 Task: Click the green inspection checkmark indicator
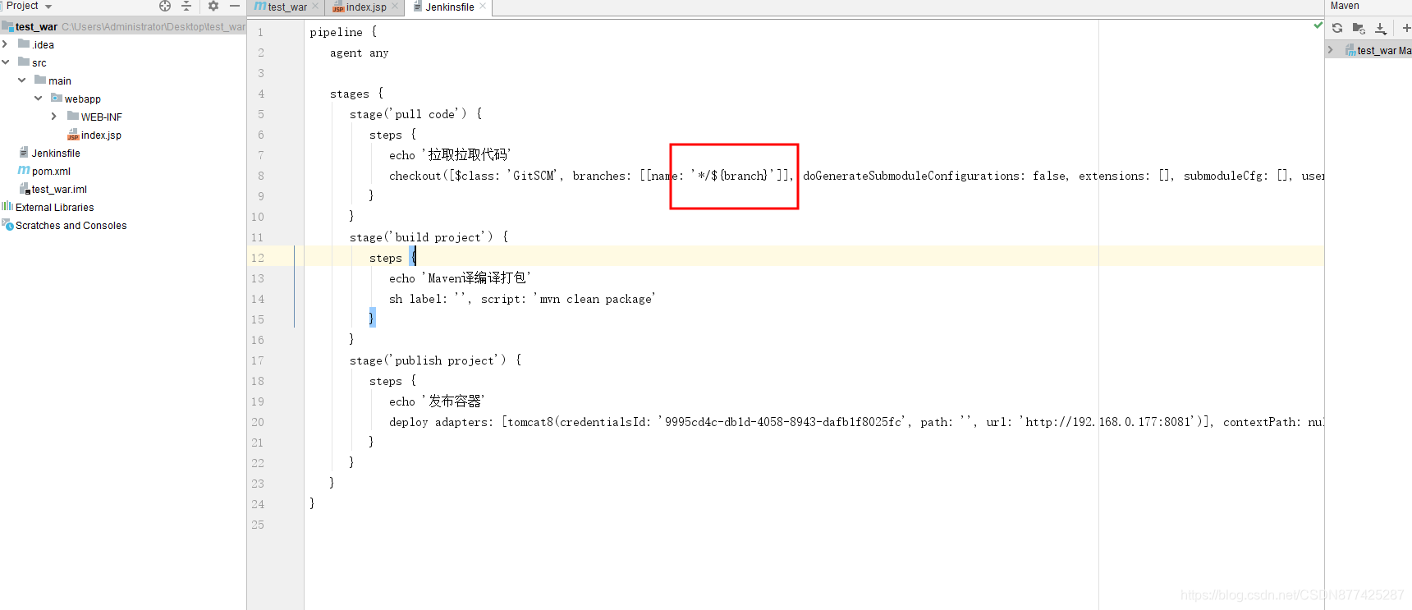click(x=1318, y=25)
